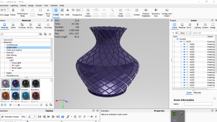The image size is (217, 122).
Task: Open the Environments library tab
Action: click(31, 26)
